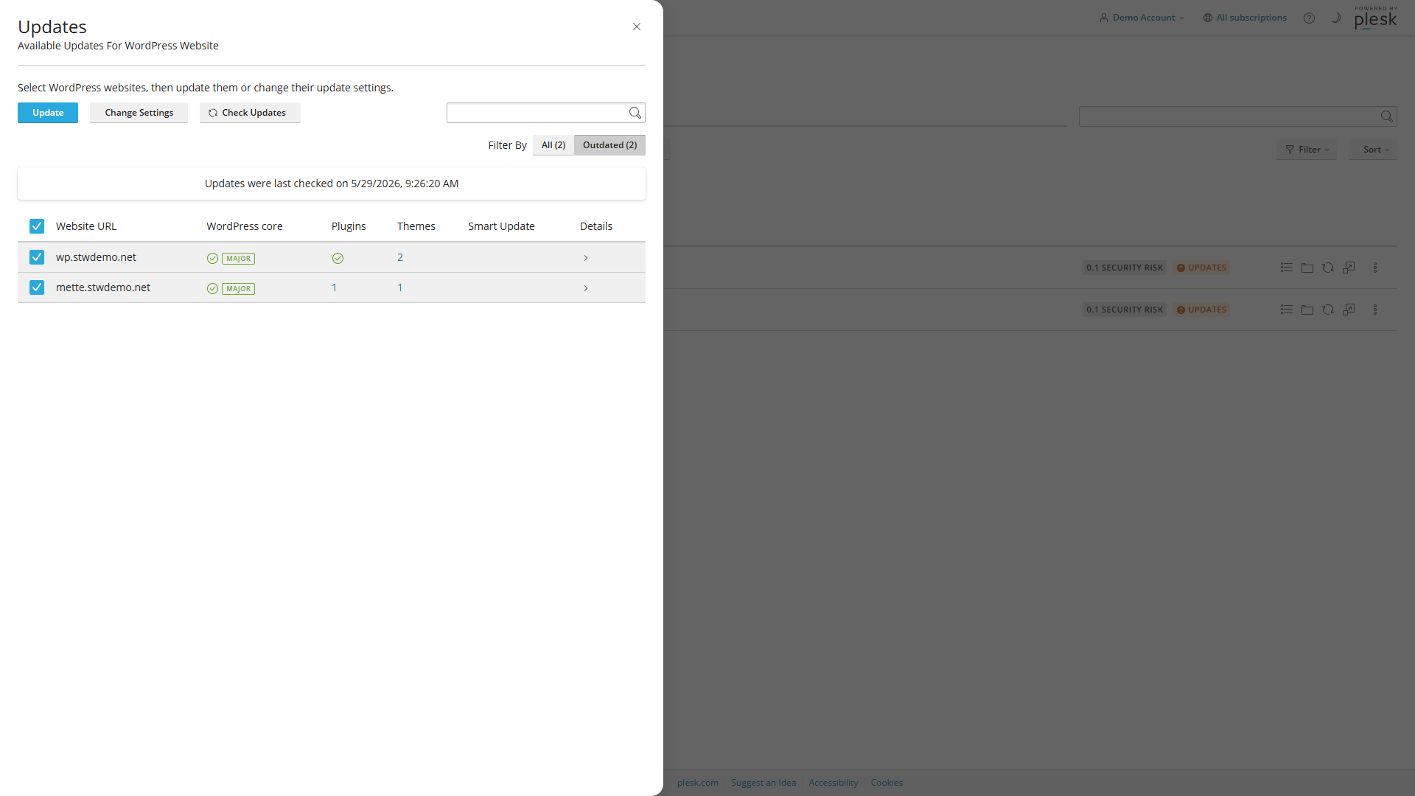Click the checklist icon in the lower site row
Image resolution: width=1415 pixels, height=796 pixels.
1287,310
